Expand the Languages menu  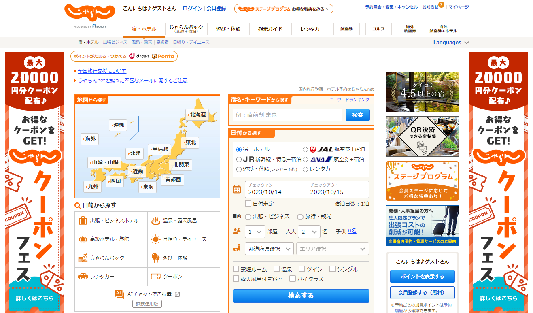click(x=451, y=42)
